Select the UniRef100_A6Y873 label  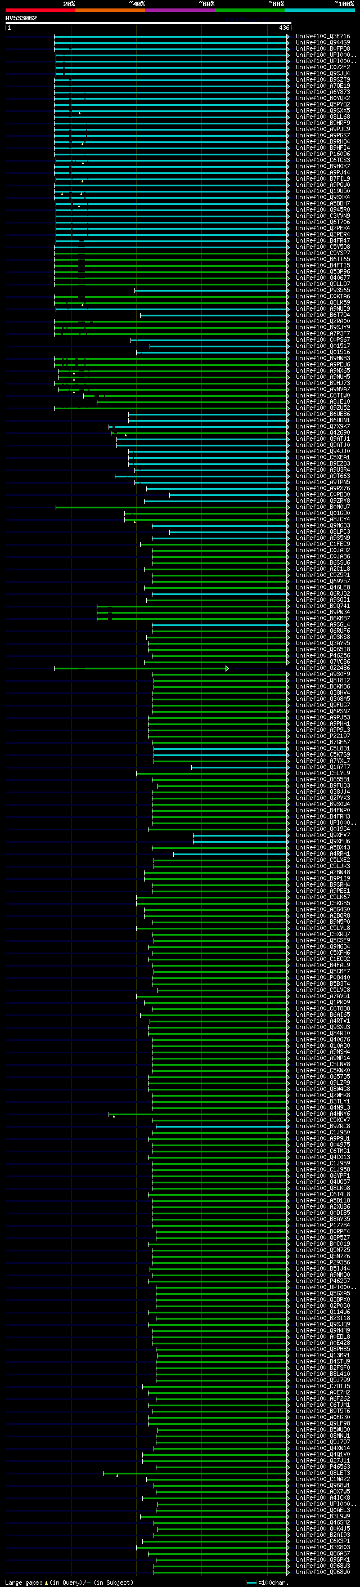pos(323,92)
